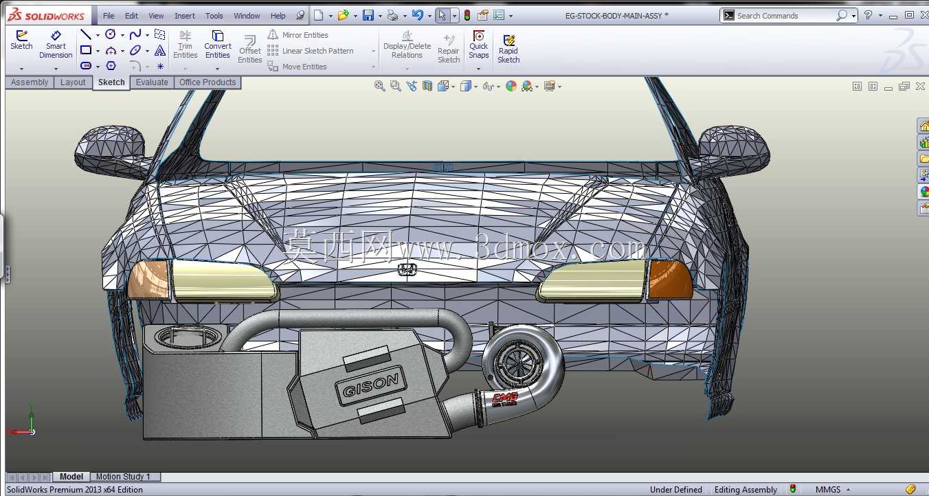Select the Point sketch tool

[160, 67]
